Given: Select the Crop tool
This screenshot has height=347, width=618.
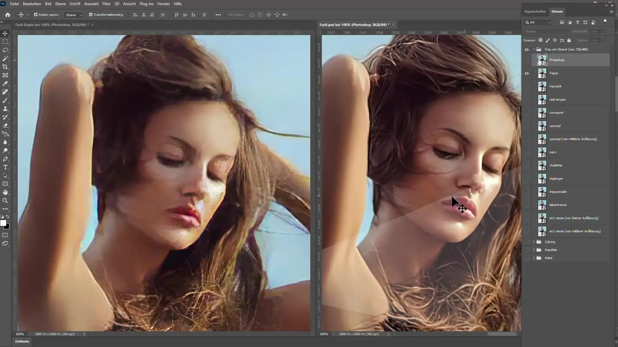Looking at the screenshot, I should [5, 67].
